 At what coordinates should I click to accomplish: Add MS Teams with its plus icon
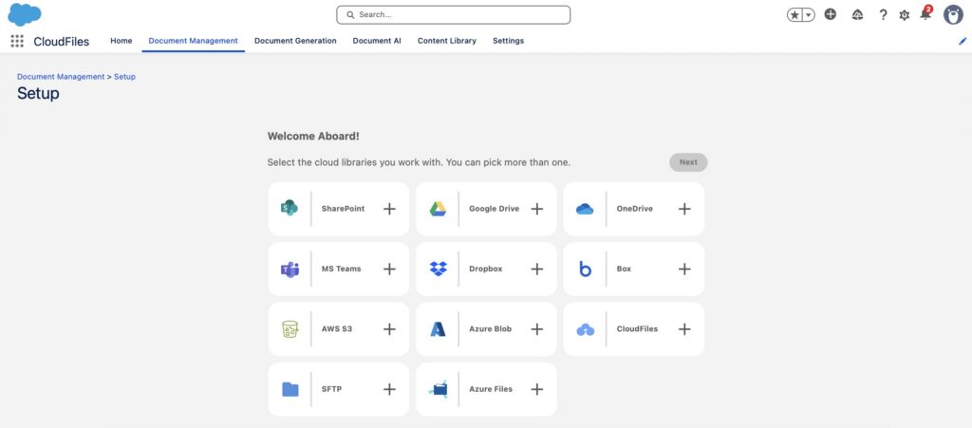389,269
